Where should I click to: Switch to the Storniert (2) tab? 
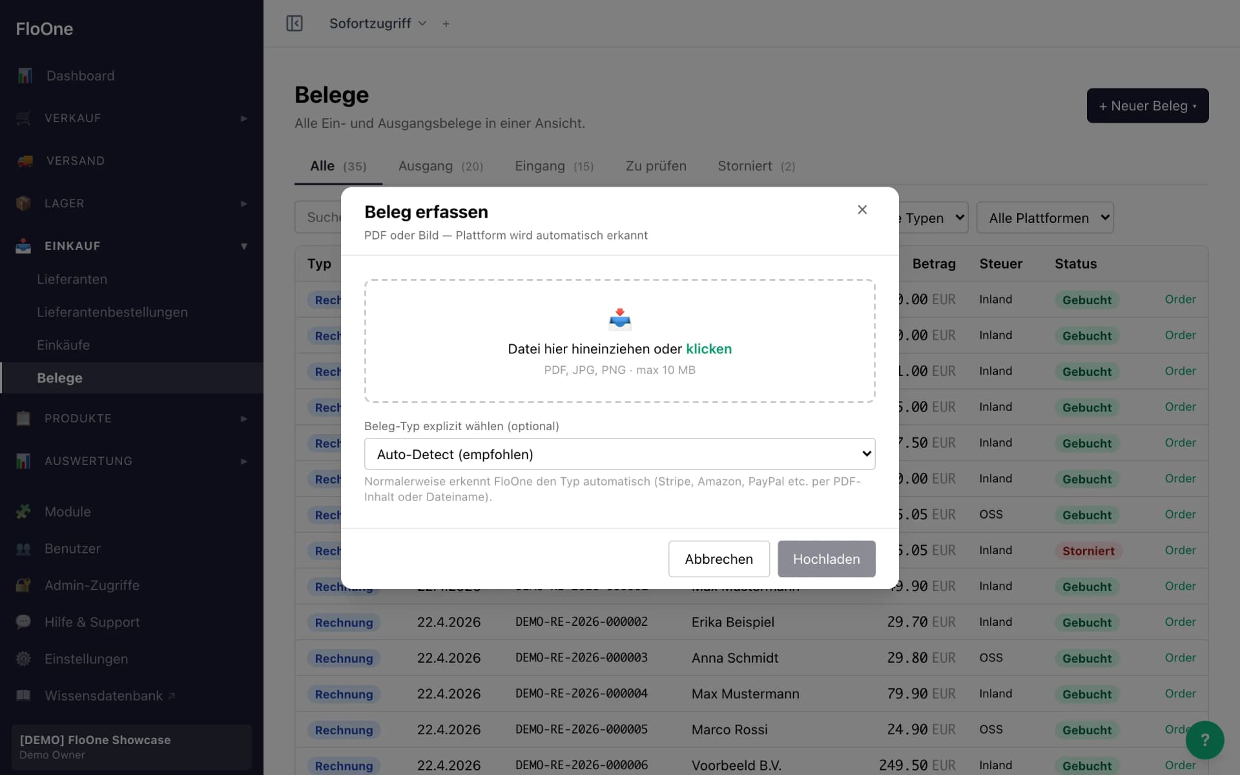[x=756, y=166]
